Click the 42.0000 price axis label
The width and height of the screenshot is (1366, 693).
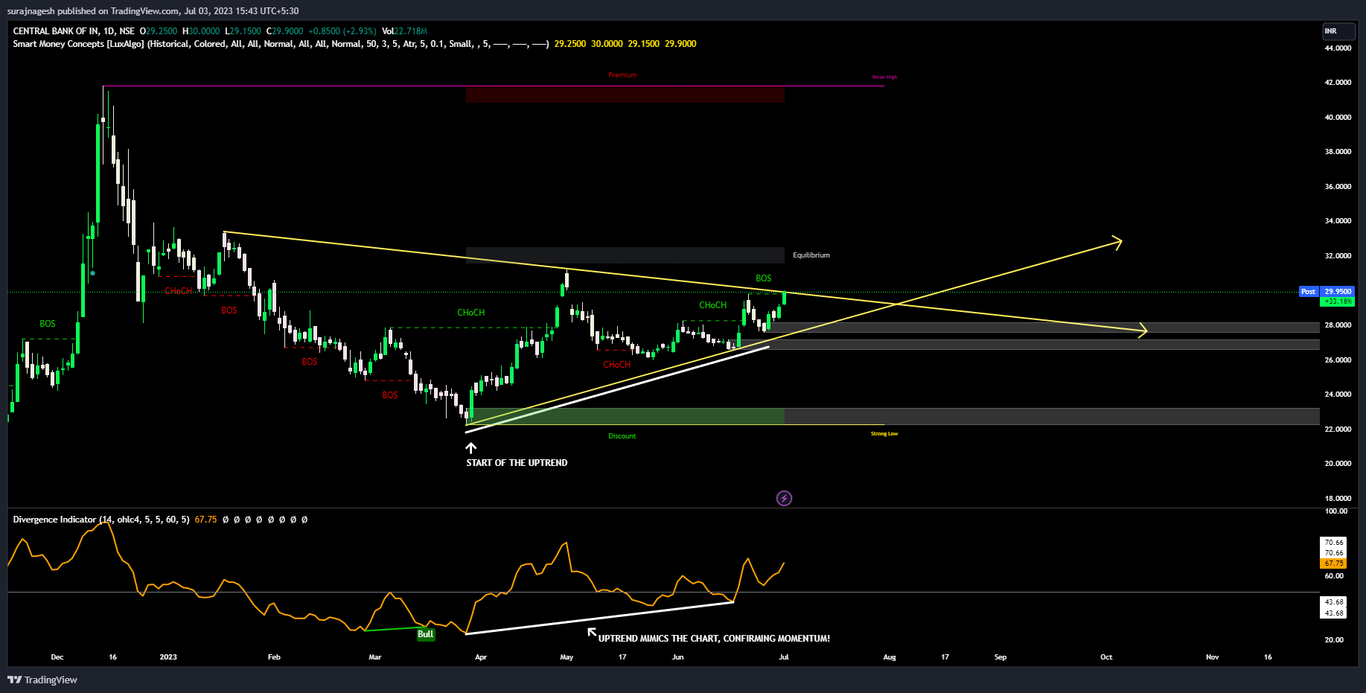click(x=1338, y=83)
